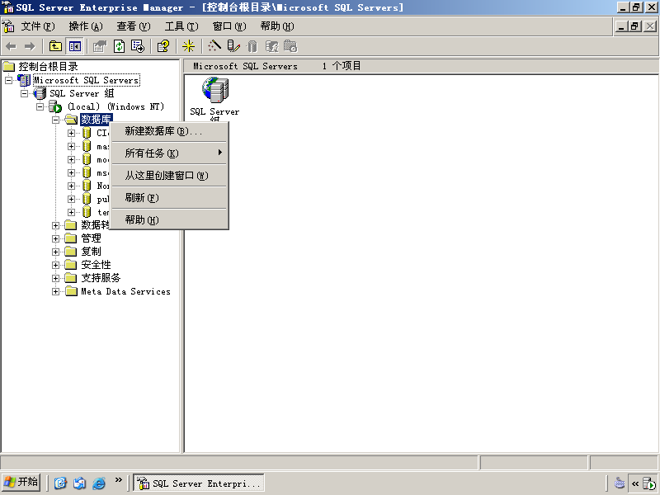Click the 控制台根目录 folder icon
This screenshot has width=660, height=495.
point(9,67)
